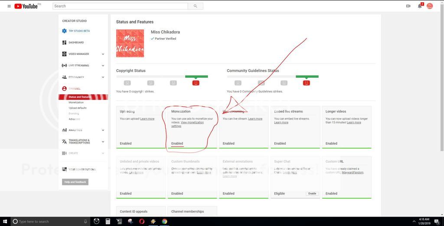Screen dimensions: 444x226
Task: Click the Opera icon in the taskbar
Action: click(x=142, y=222)
